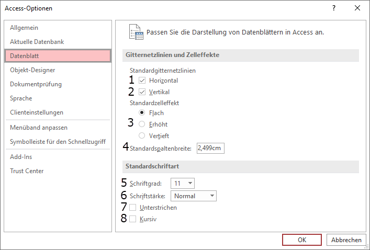
Task: Toggle the Vertikal gridlines checkbox
Action: (142, 92)
